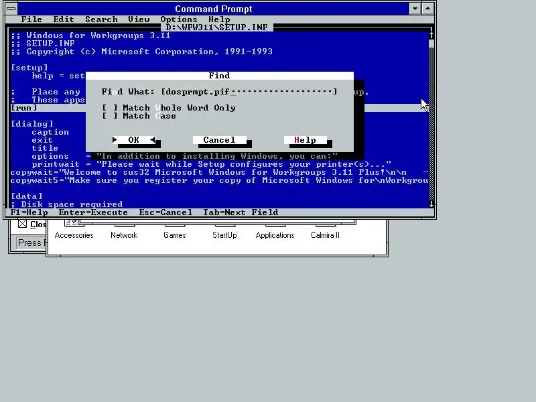Open the File menu in the editor
The width and height of the screenshot is (536, 402).
[x=31, y=19]
